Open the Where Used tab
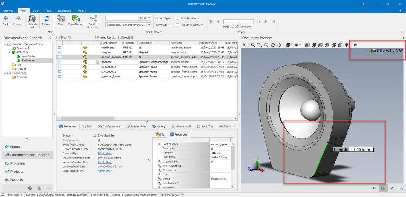The width and height of the screenshot is (406, 197). pyautogui.click(x=181, y=126)
